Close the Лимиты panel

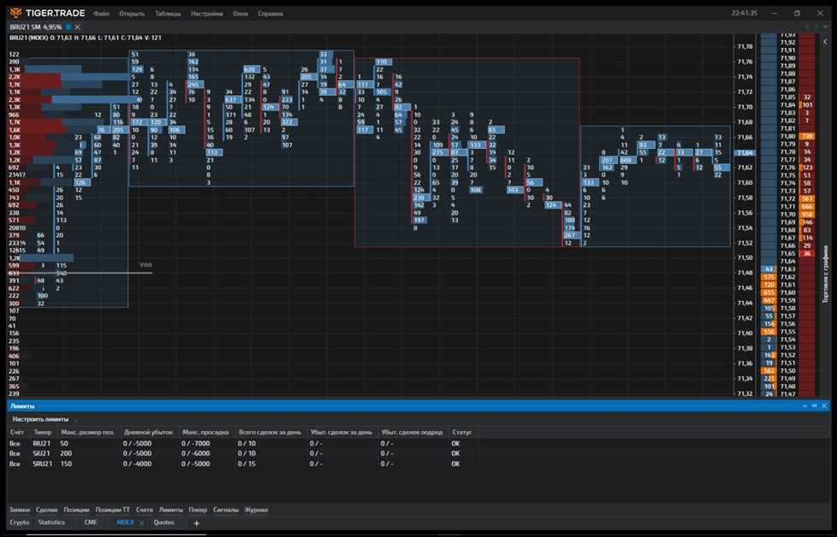tap(825, 405)
